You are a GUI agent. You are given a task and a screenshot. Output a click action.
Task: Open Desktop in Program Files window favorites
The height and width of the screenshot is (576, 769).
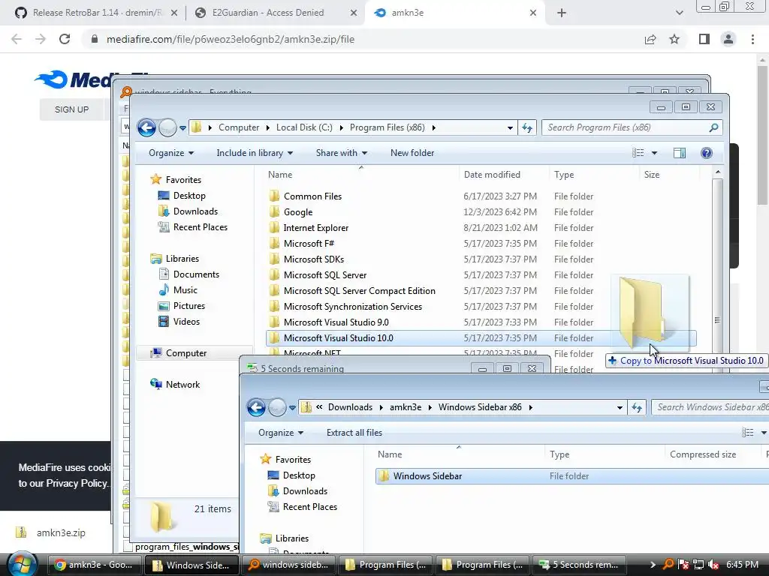click(x=188, y=196)
